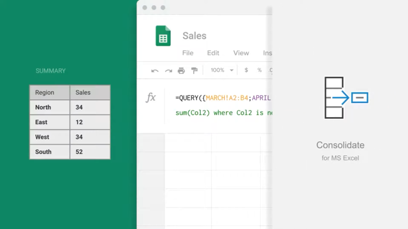Open the File menu
Screen dimensions: 408x229
pos(188,53)
